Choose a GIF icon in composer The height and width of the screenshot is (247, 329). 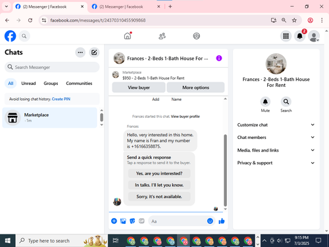click(x=141, y=221)
